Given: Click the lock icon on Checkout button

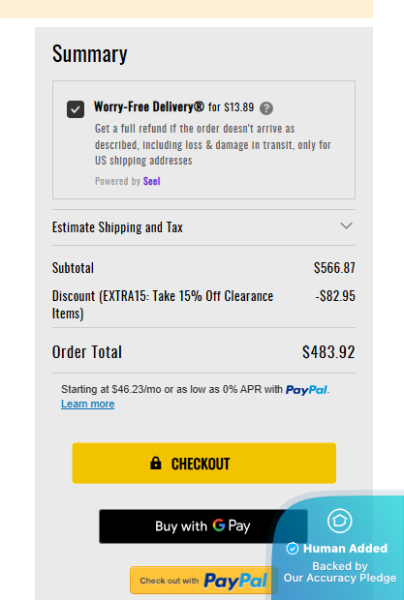Looking at the screenshot, I should pos(156,463).
